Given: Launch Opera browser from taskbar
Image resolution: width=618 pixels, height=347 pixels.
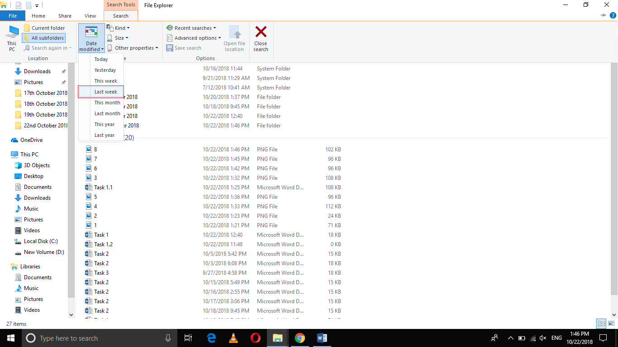Looking at the screenshot, I should (x=255, y=338).
